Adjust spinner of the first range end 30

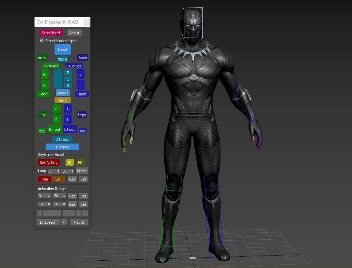64,196
